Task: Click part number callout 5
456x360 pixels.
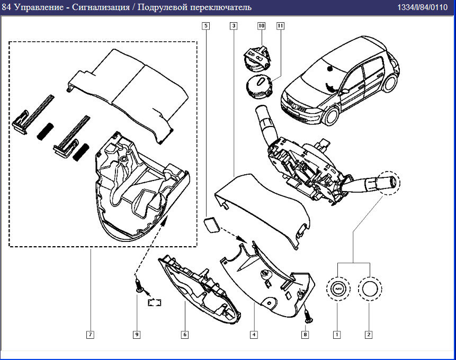Action: click(x=205, y=26)
